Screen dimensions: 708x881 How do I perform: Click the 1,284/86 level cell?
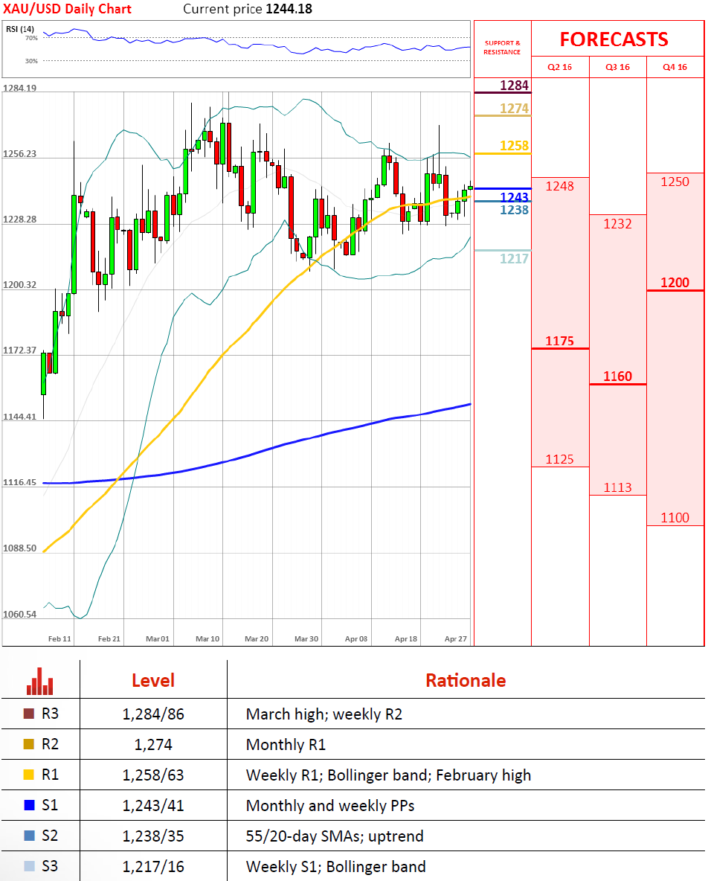coord(153,714)
